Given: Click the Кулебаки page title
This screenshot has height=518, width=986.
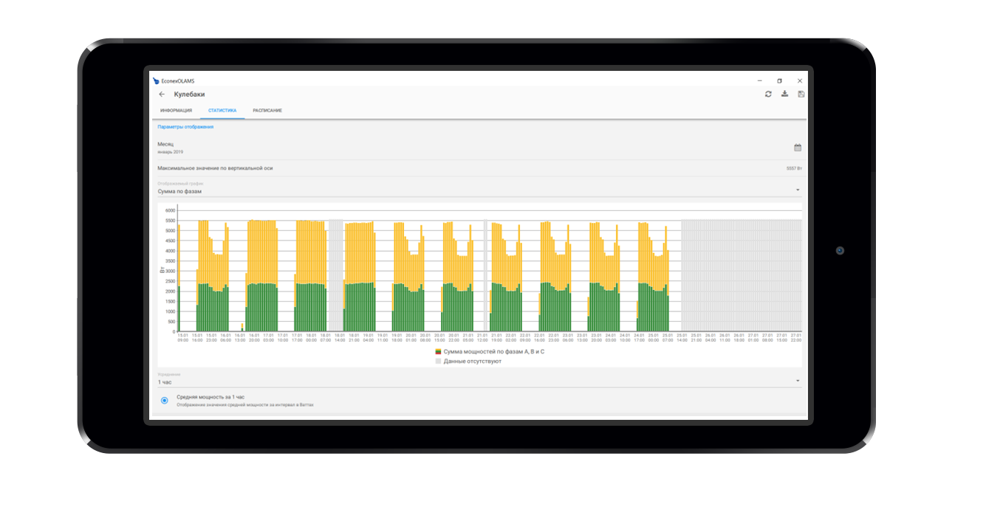Looking at the screenshot, I should 189,94.
